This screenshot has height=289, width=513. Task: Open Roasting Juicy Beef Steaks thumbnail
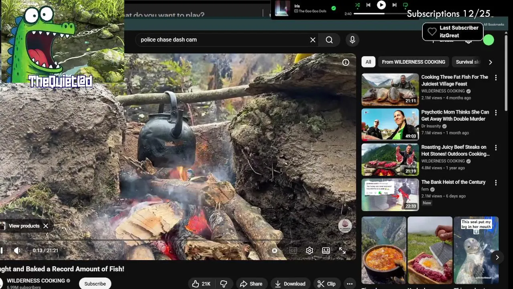(x=390, y=159)
